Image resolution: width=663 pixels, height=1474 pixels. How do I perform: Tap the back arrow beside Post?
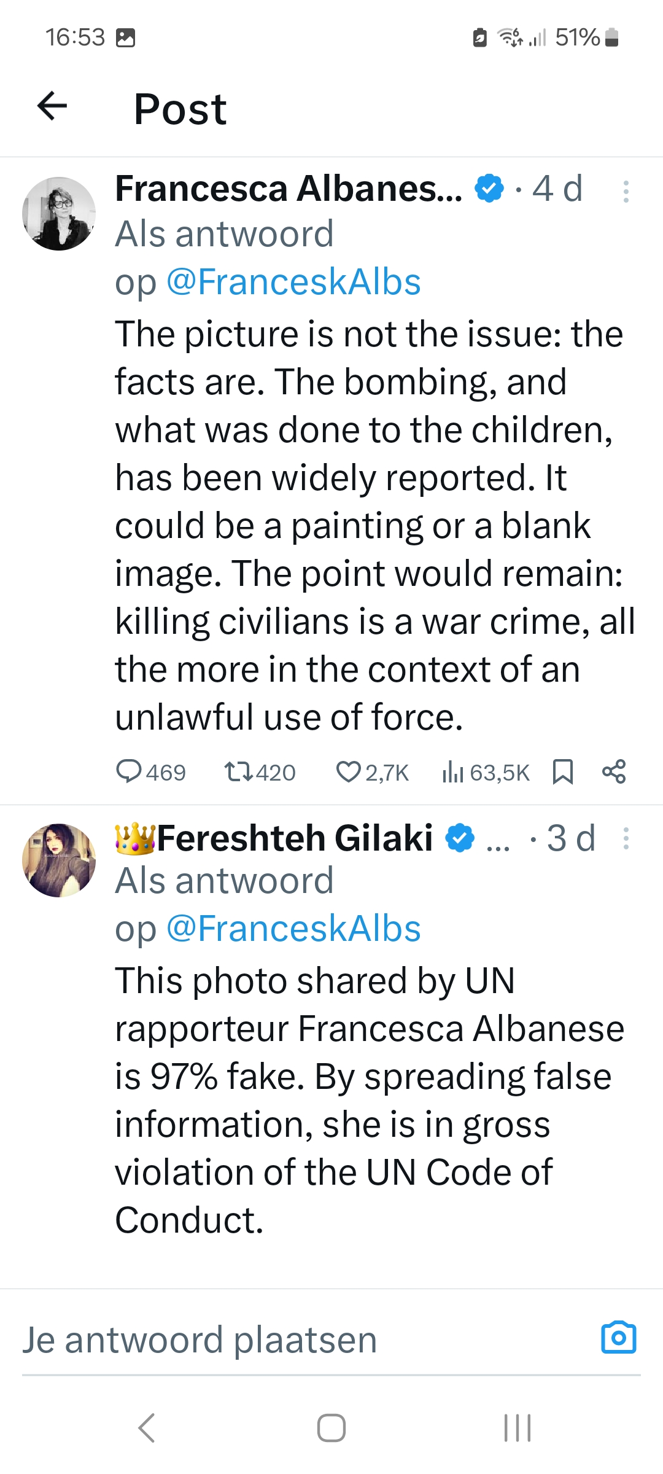pos(52,106)
